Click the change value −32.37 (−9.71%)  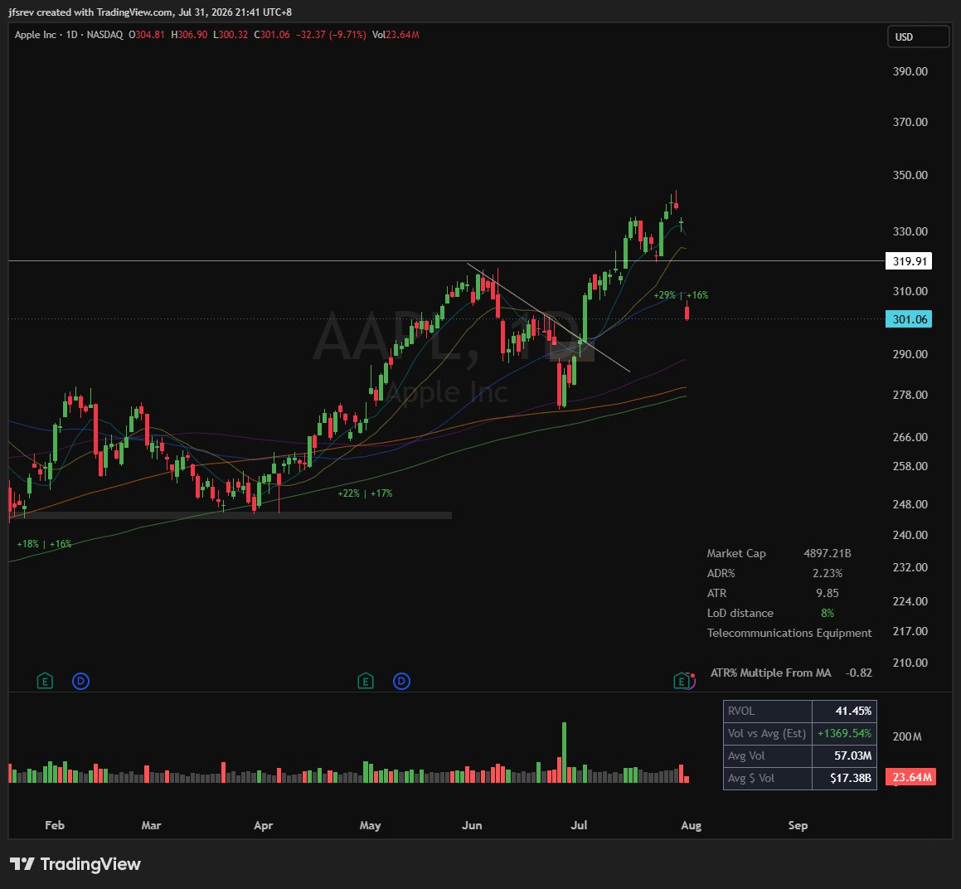click(x=331, y=35)
